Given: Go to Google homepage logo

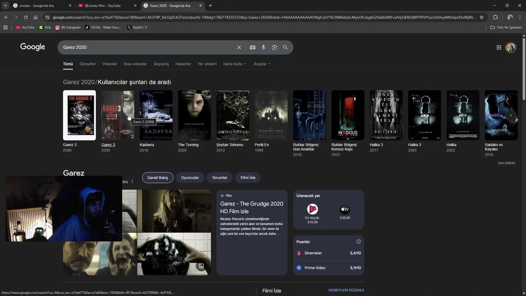Looking at the screenshot, I should tap(32, 47).
